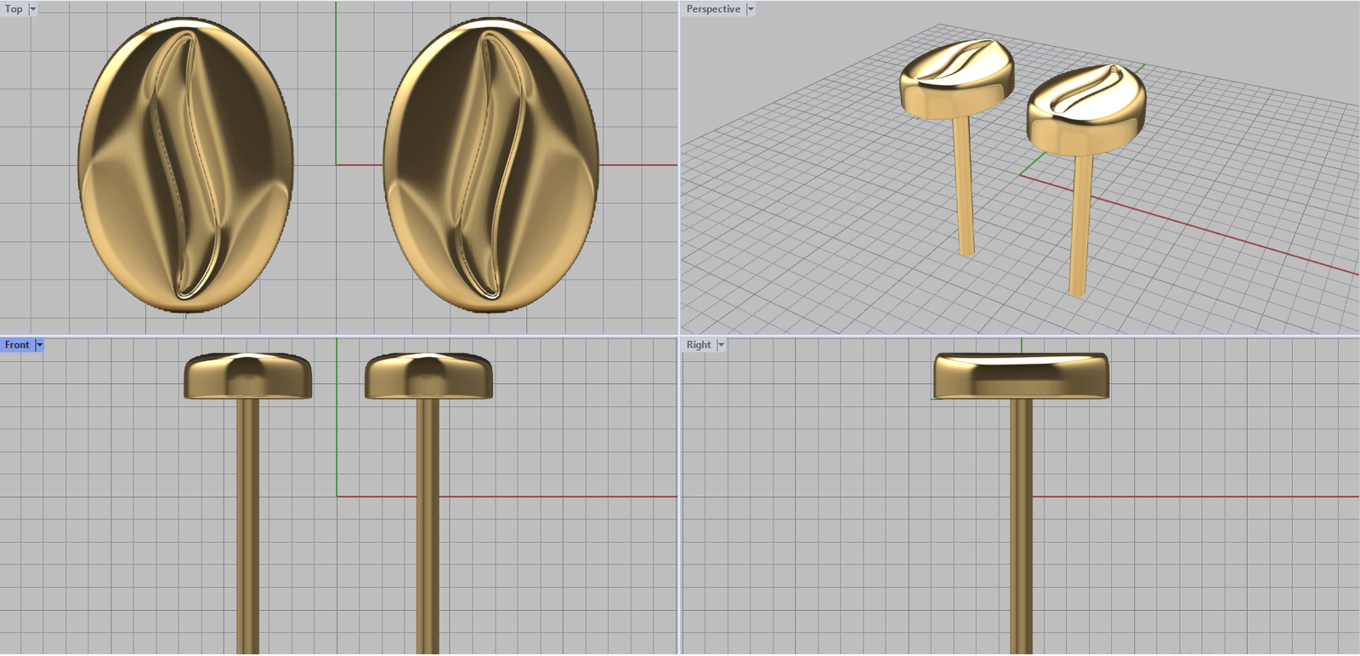Viewport: 1360px width, 656px height.
Task: Click the Right viewport title label
Action: click(x=699, y=345)
